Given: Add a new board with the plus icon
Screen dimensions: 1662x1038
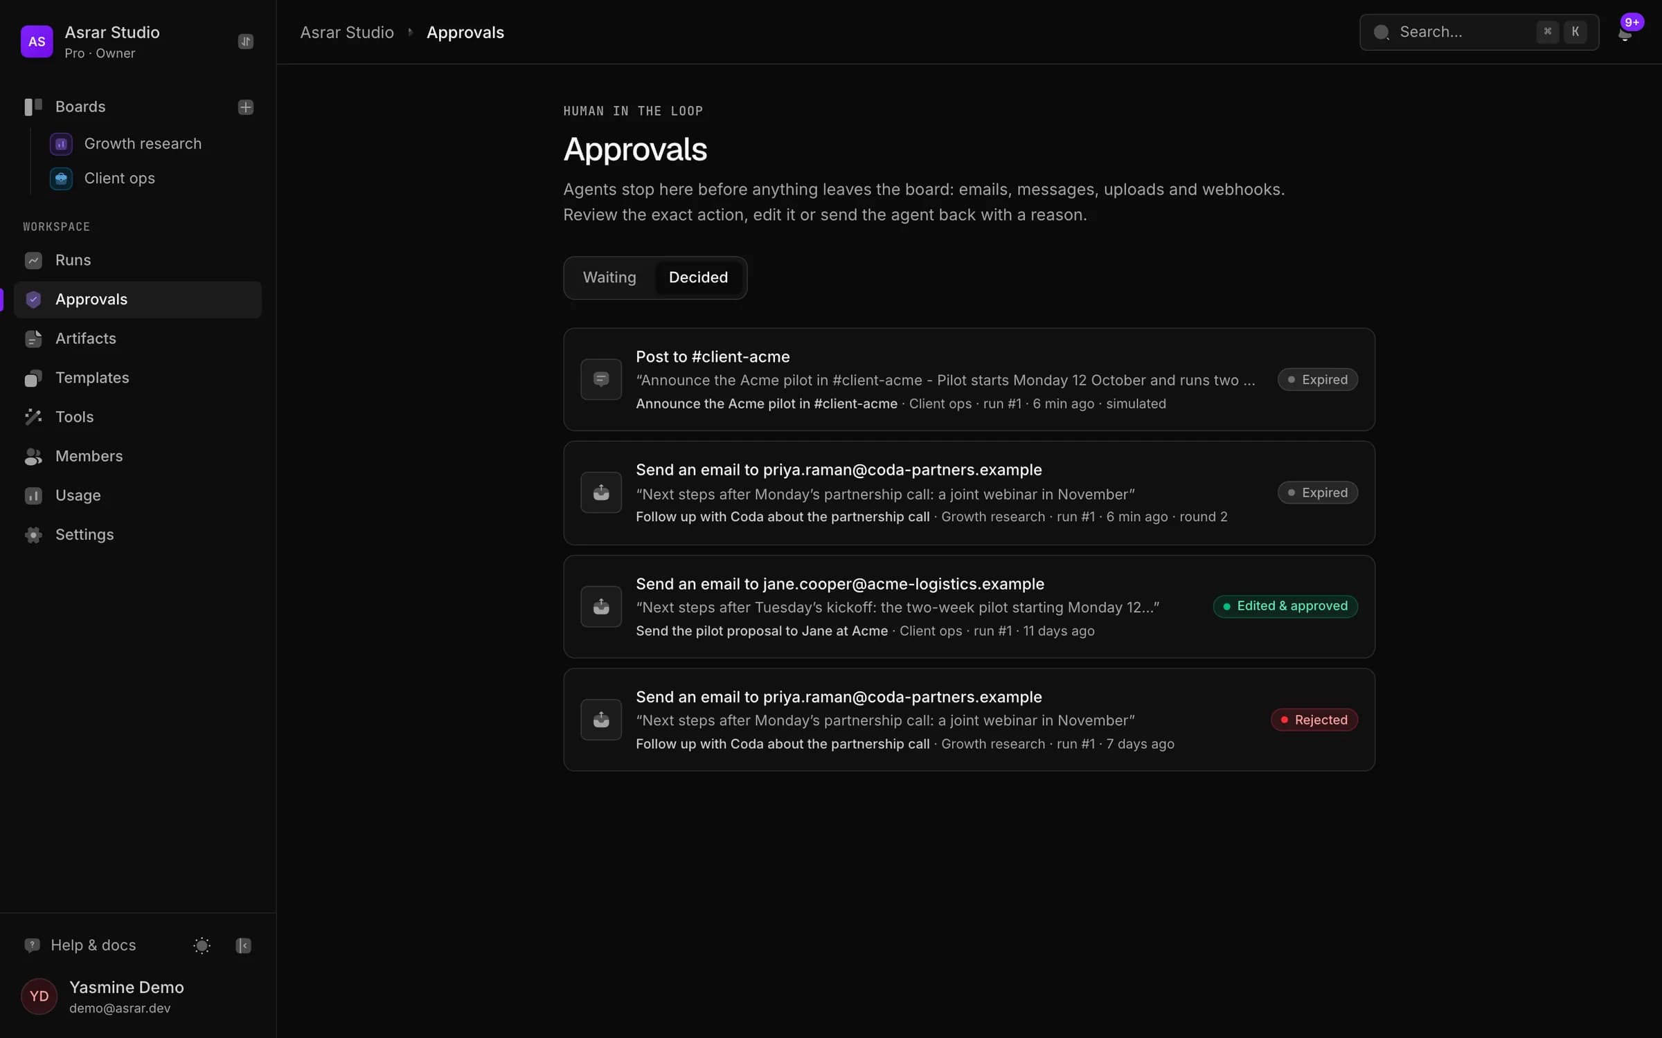Looking at the screenshot, I should 245,107.
